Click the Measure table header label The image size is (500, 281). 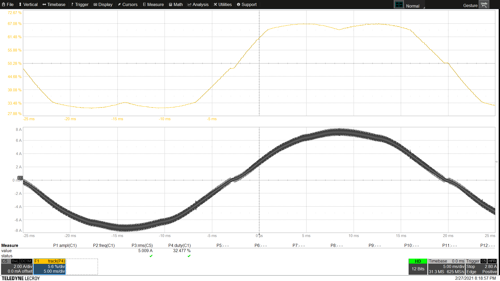coord(10,245)
